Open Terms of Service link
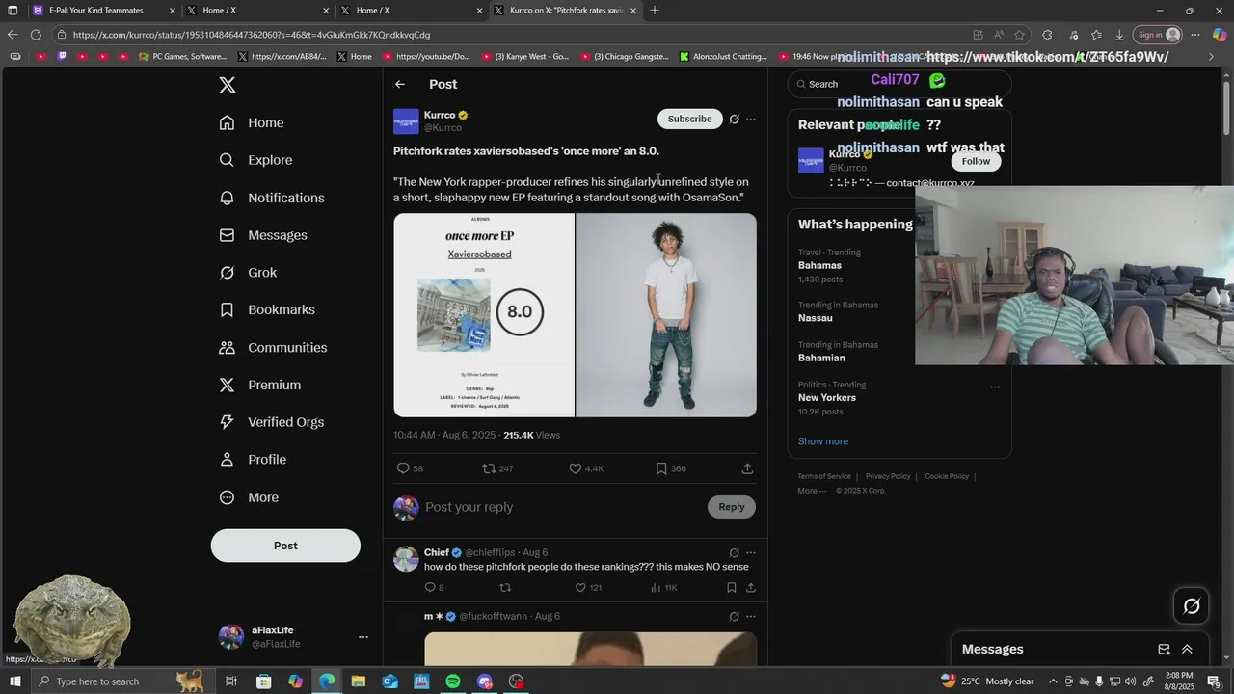The width and height of the screenshot is (1234, 694). point(824,476)
